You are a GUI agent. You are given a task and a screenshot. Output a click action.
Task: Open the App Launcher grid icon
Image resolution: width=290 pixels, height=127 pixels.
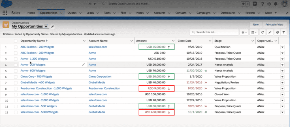pyautogui.click(x=5, y=13)
